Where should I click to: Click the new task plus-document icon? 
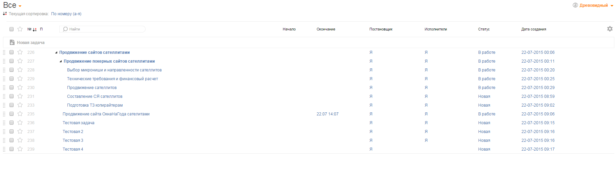[12, 42]
